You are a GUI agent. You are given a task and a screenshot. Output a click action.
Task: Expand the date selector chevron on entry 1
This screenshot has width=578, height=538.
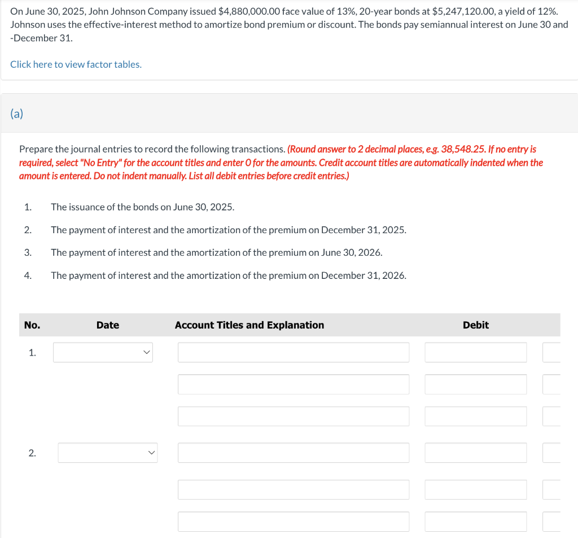click(x=148, y=352)
